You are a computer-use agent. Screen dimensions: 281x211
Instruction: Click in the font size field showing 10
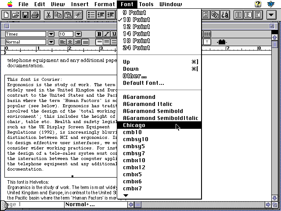[x=66, y=34]
